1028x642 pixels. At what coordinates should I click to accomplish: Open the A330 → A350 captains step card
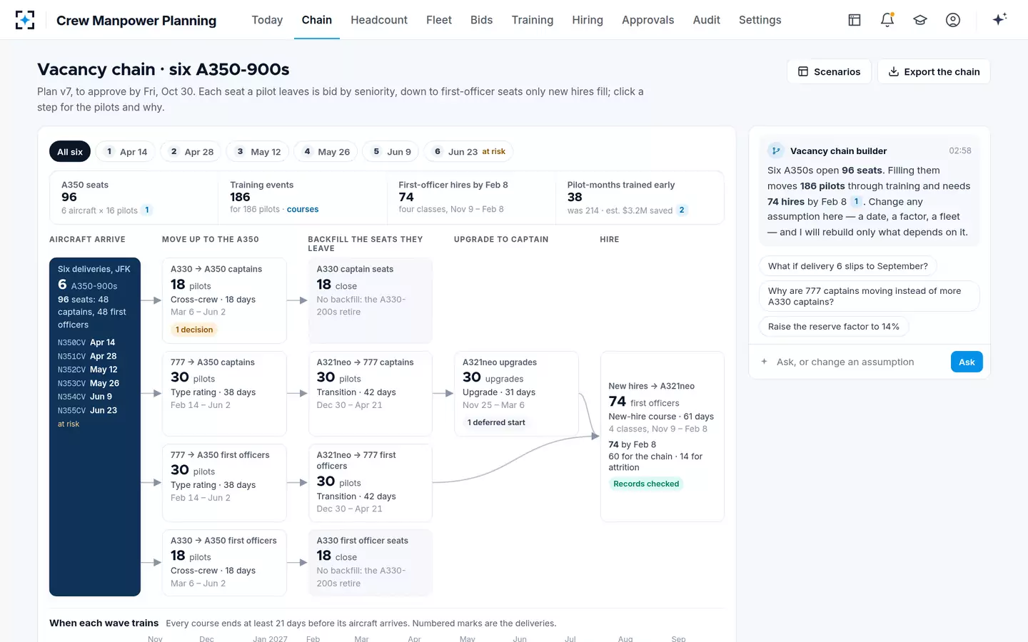[x=224, y=300]
